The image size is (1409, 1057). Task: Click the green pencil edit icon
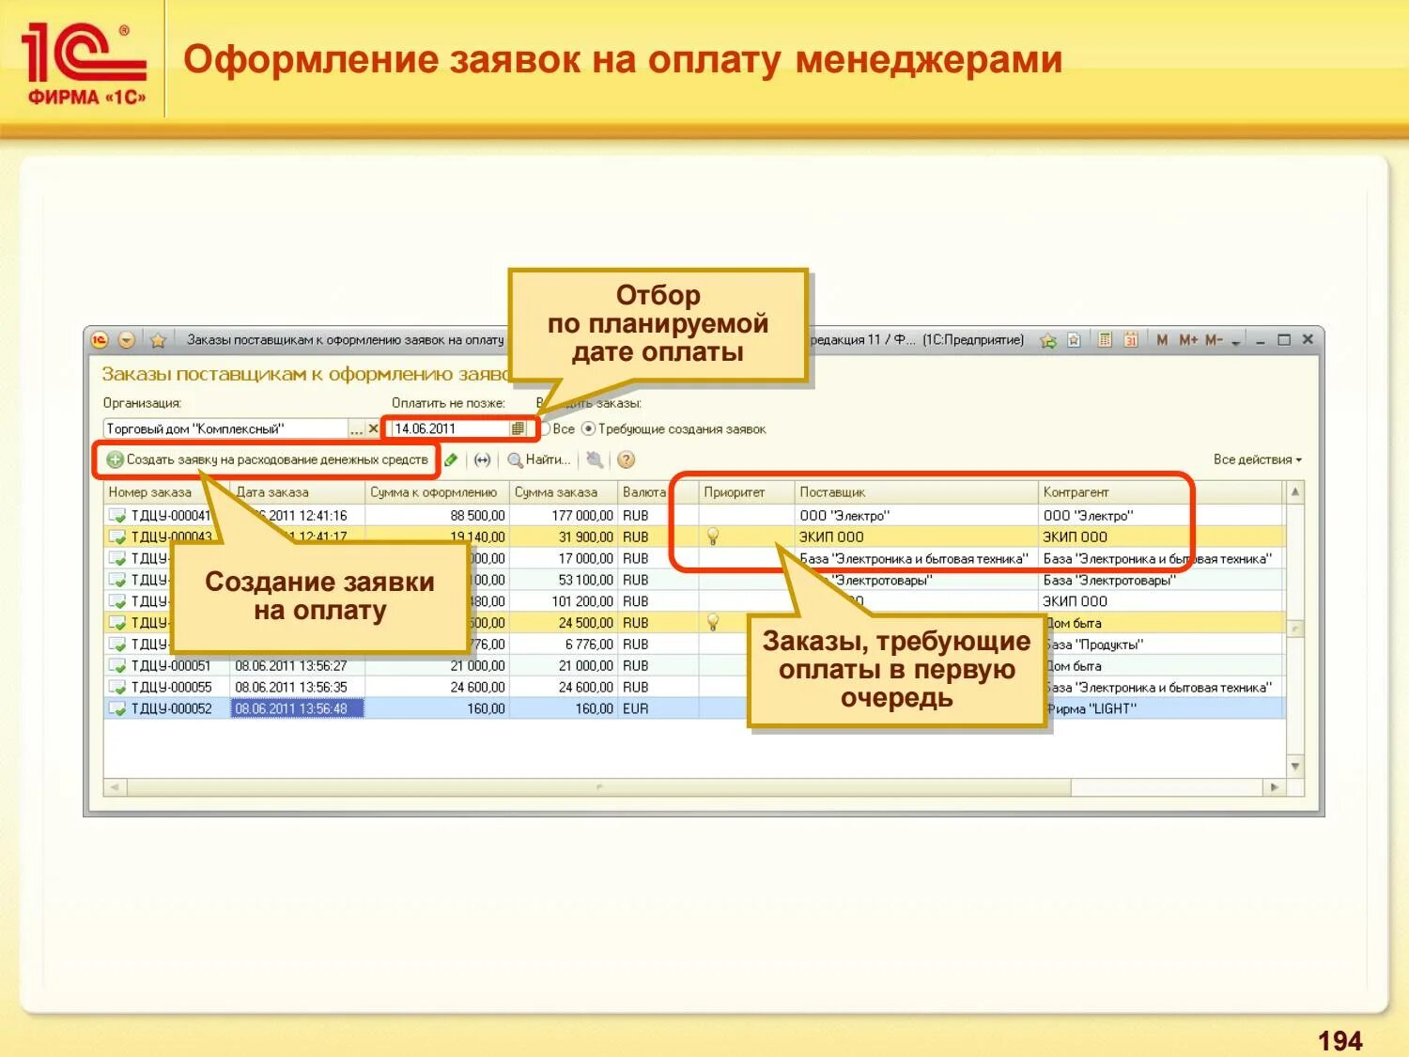tap(451, 459)
